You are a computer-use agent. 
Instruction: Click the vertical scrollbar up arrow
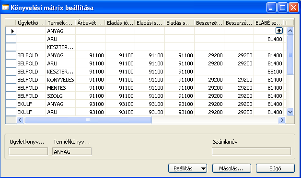(290, 31)
